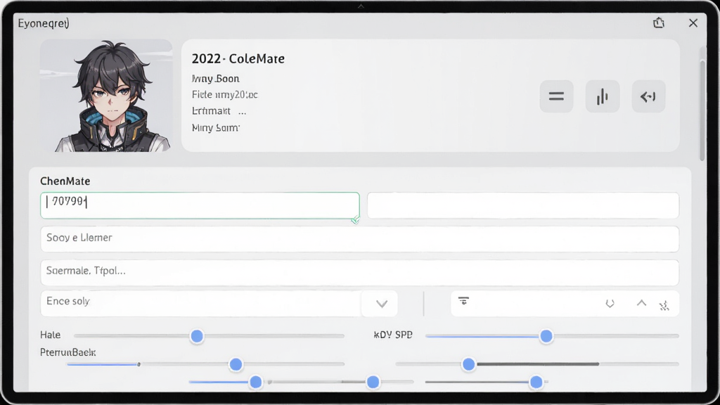
Task: Click the shield-shaped icon in the toolbar box
Action: [610, 304]
